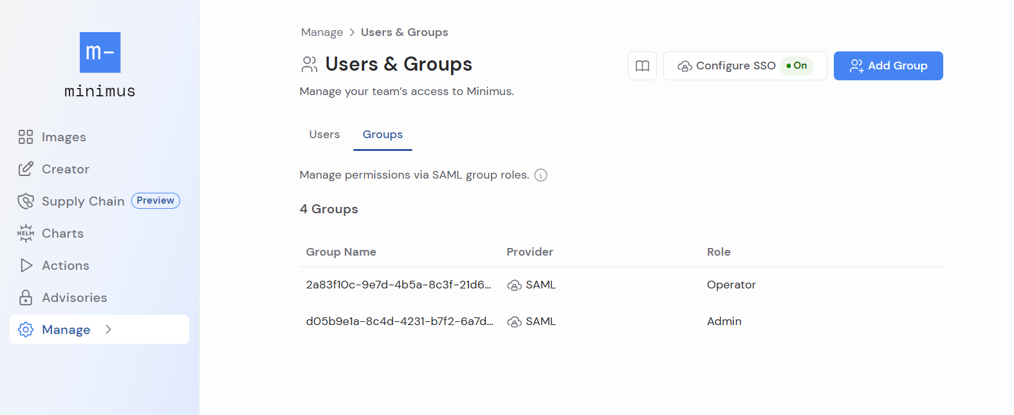The height and width of the screenshot is (415, 1014).
Task: Click the Advisories lock icon
Action: click(x=26, y=297)
